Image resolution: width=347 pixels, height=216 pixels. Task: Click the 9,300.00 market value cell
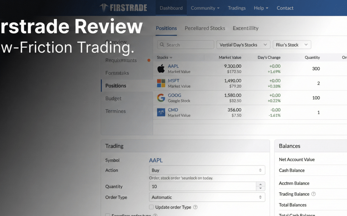tap(233, 66)
